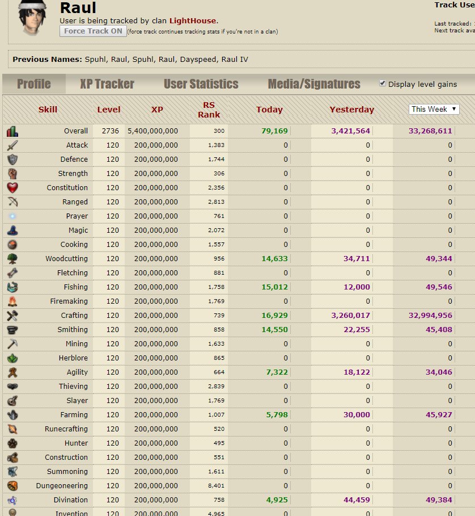Image resolution: width=475 pixels, height=516 pixels.
Task: Open the This Week period dropdown
Action: point(434,109)
